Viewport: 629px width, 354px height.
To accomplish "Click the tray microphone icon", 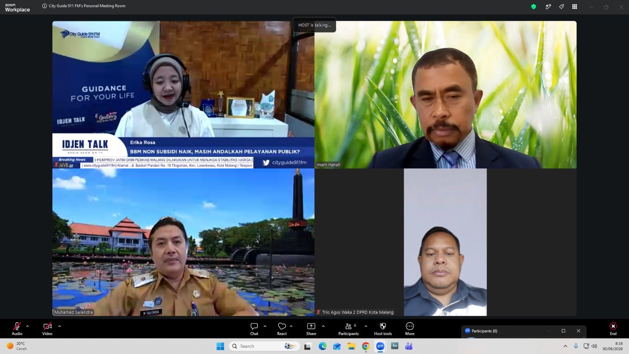I will (576, 346).
